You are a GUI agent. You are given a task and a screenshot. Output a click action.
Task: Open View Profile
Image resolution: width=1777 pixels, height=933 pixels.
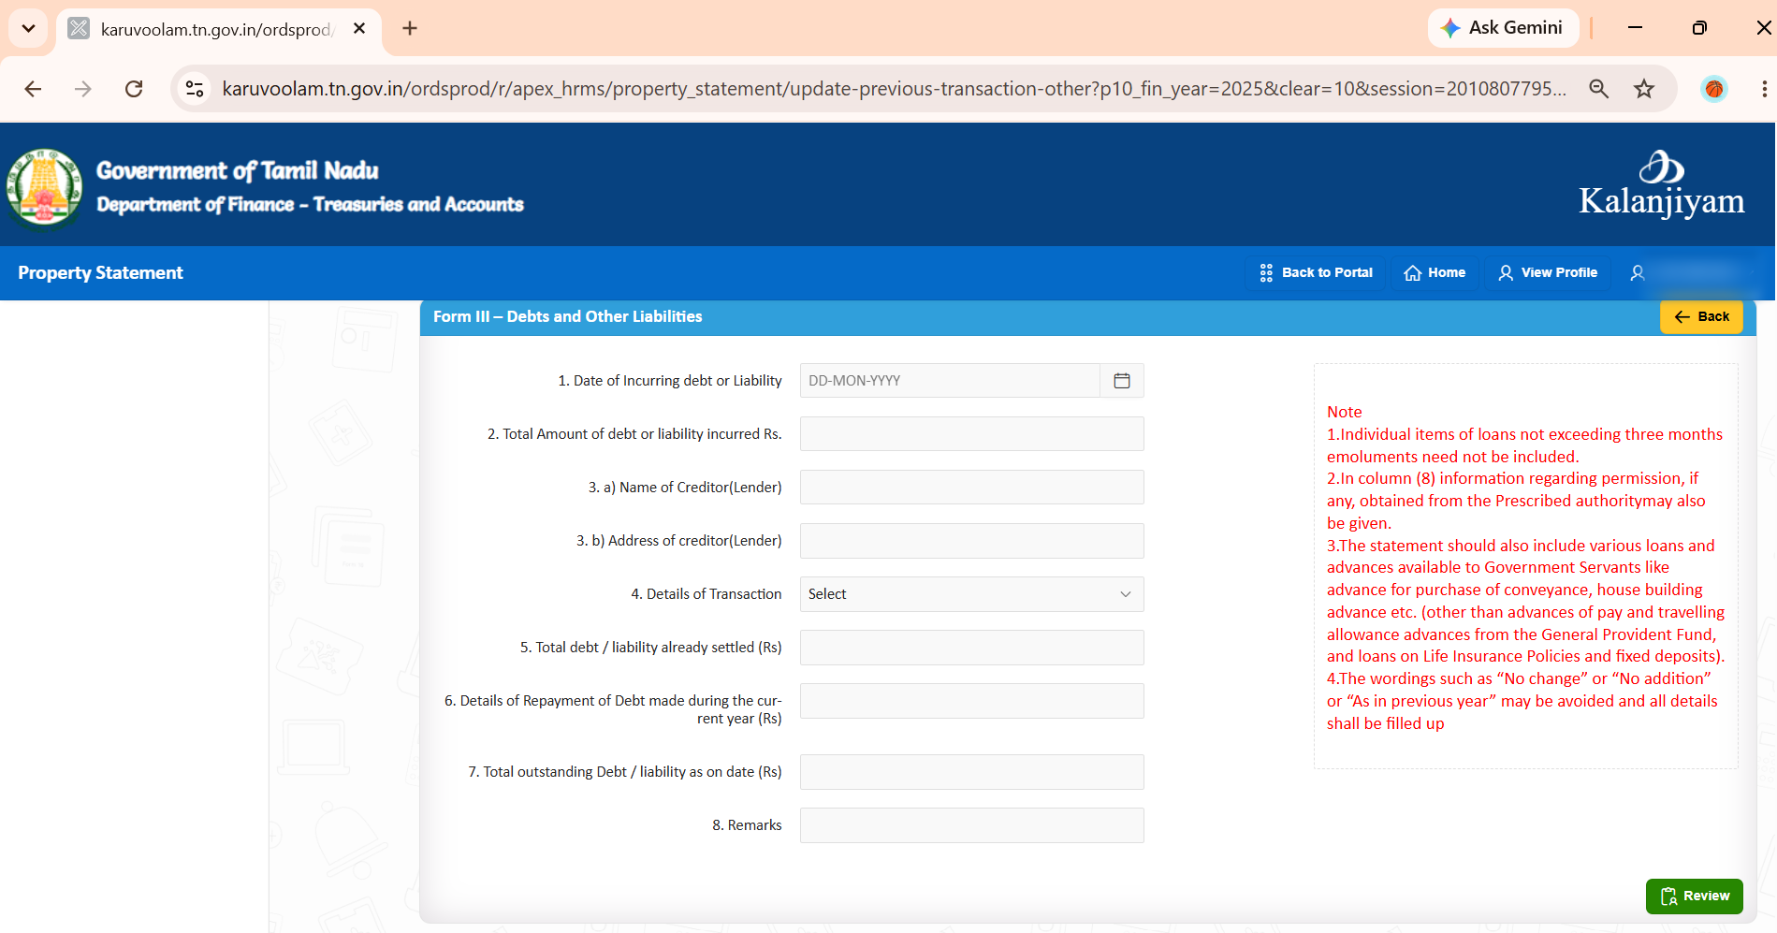1548,273
